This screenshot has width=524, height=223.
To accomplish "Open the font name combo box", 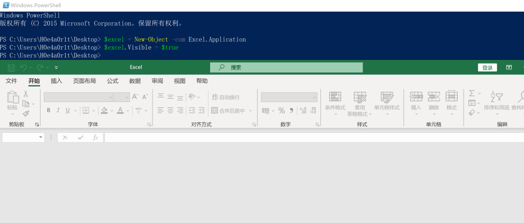I will [x=79, y=97].
